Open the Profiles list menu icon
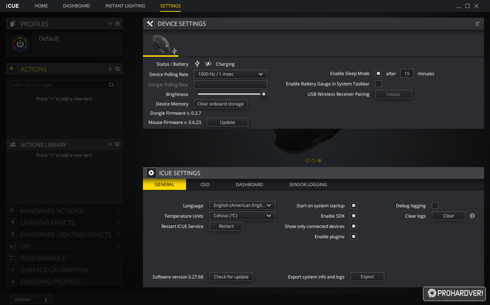 [x=118, y=24]
